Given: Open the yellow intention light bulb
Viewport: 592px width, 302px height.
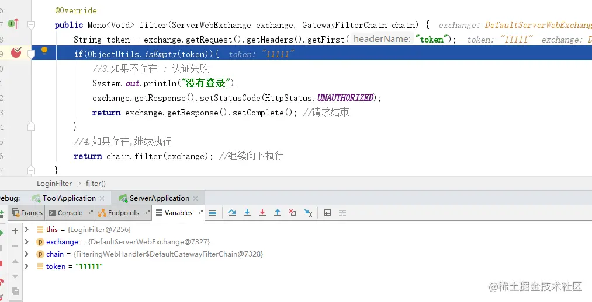Looking at the screenshot, I should 44,51.
